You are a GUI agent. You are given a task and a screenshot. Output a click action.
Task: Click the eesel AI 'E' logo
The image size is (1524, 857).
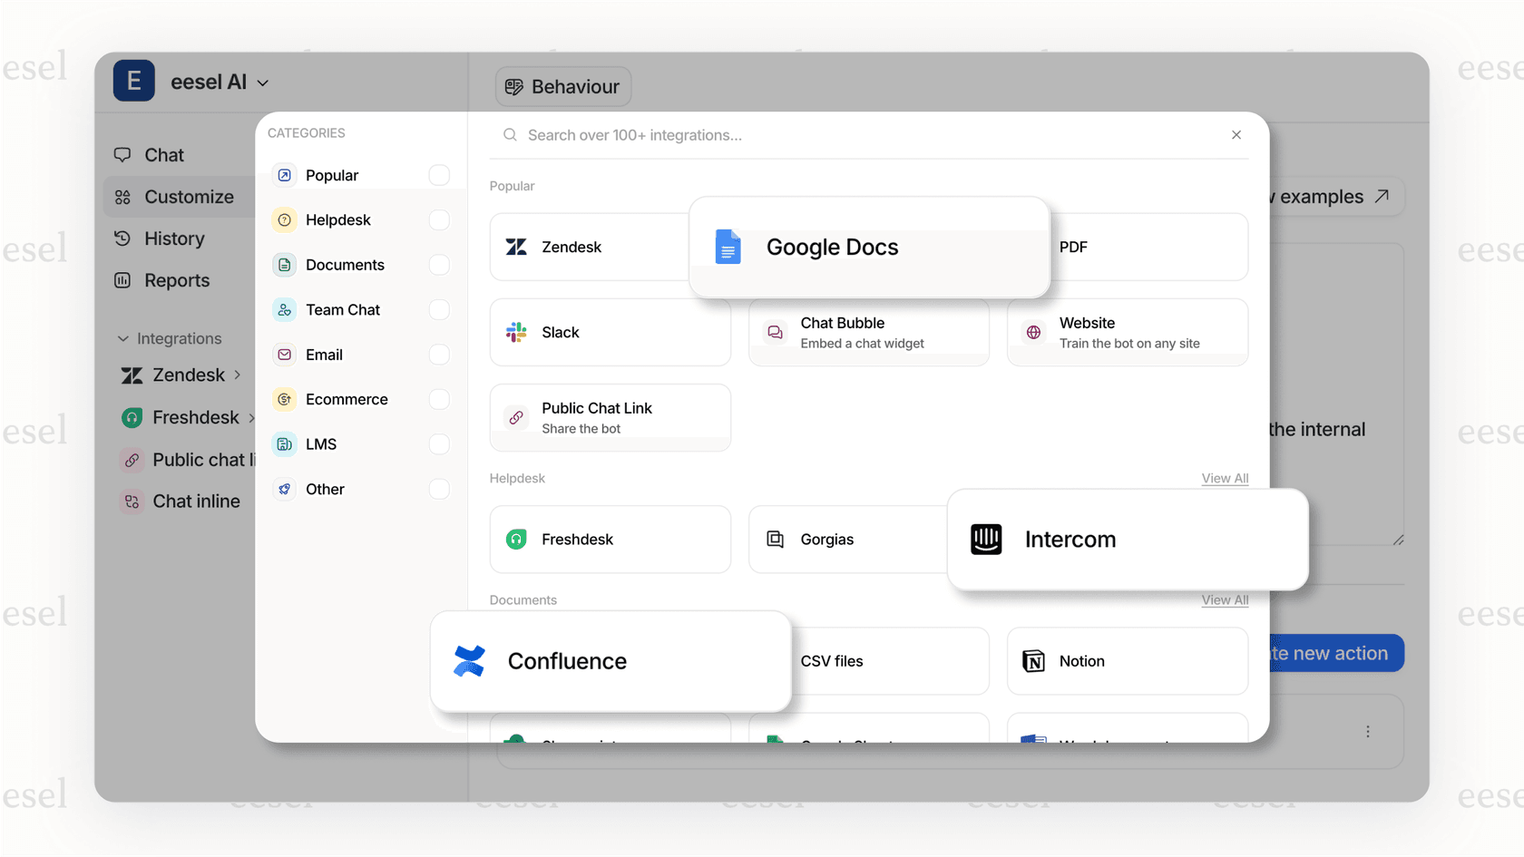133,81
